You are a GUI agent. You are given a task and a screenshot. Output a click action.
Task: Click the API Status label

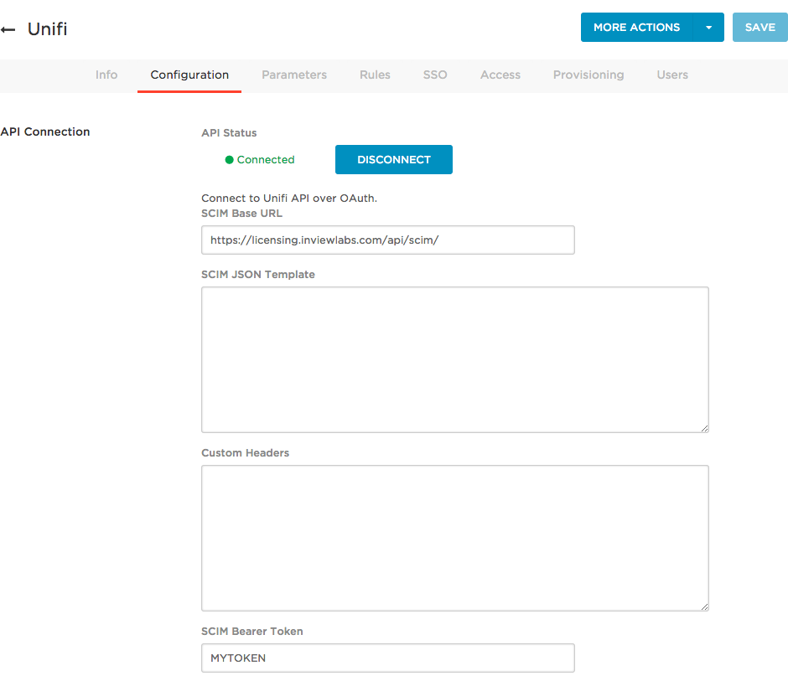(229, 132)
